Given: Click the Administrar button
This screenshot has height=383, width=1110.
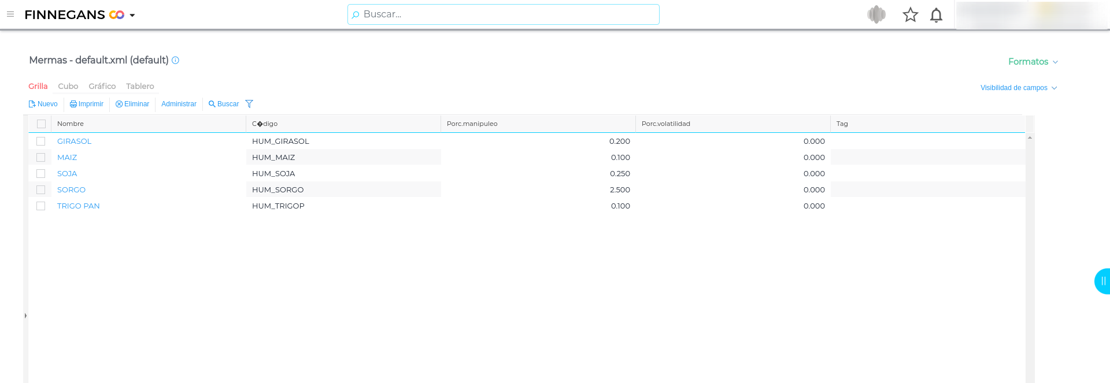Looking at the screenshot, I should 179,104.
